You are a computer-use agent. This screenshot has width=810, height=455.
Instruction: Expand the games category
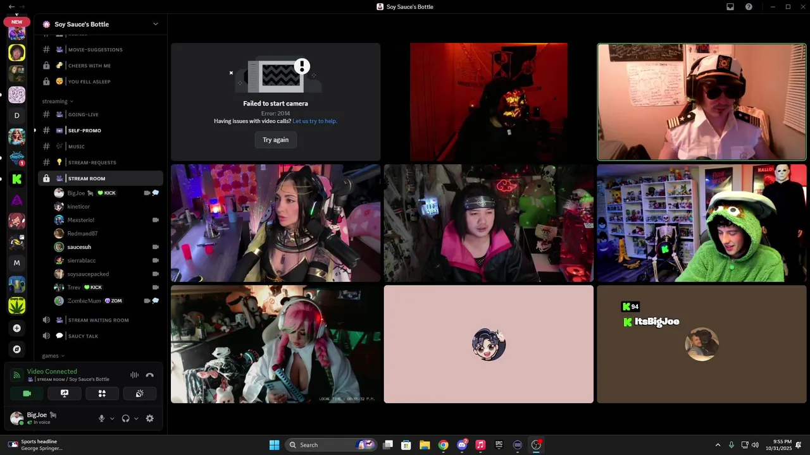click(x=53, y=356)
